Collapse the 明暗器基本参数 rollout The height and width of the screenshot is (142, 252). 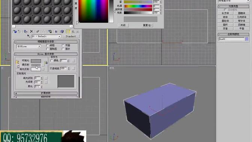coord(46,42)
